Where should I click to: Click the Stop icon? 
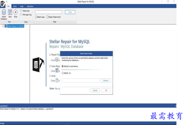tap(16, 12)
